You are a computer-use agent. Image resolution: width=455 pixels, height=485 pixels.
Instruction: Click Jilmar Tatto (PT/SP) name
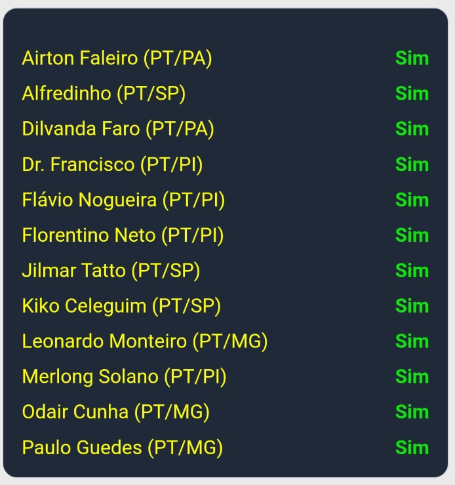click(111, 271)
